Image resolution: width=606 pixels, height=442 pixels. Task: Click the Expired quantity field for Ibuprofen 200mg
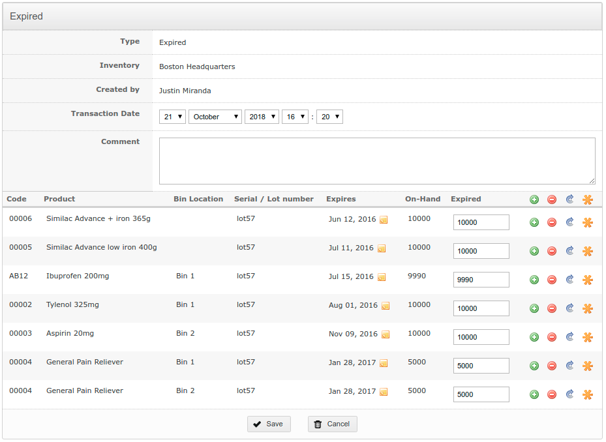(x=481, y=280)
